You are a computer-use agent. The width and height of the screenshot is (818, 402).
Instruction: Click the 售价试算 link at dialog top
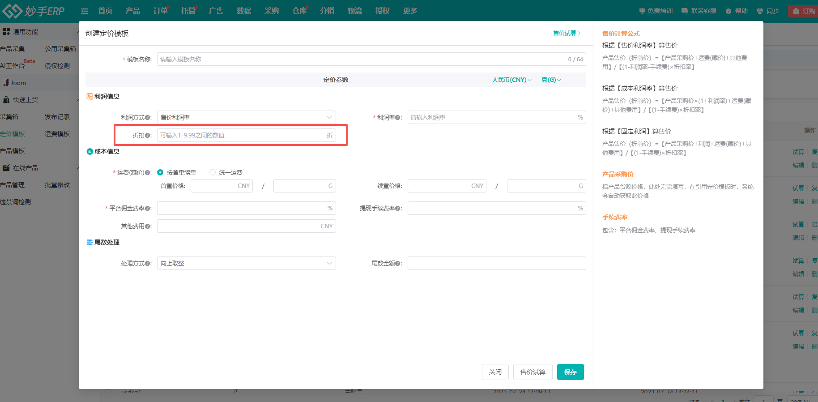[x=567, y=34]
